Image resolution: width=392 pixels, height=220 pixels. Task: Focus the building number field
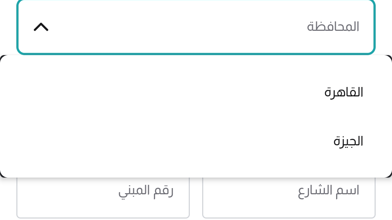pyautogui.click(x=103, y=198)
